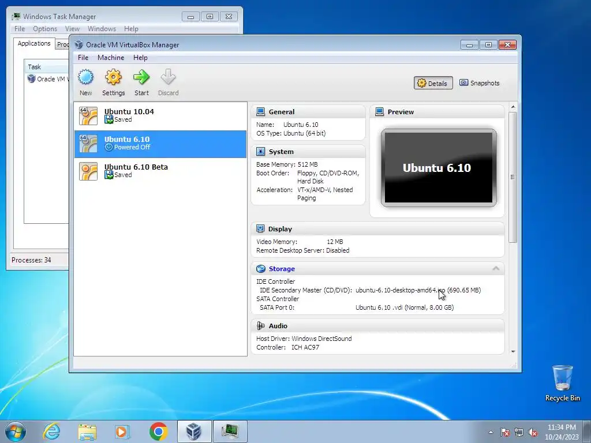Click the network tray icon
Viewport: 591px width, 443px height.
[519, 432]
